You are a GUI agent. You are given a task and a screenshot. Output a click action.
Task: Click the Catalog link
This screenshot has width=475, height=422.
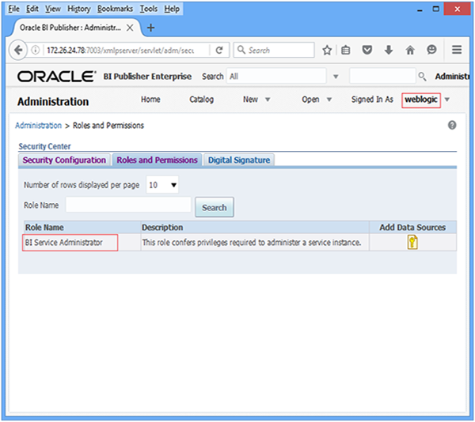[x=201, y=100]
